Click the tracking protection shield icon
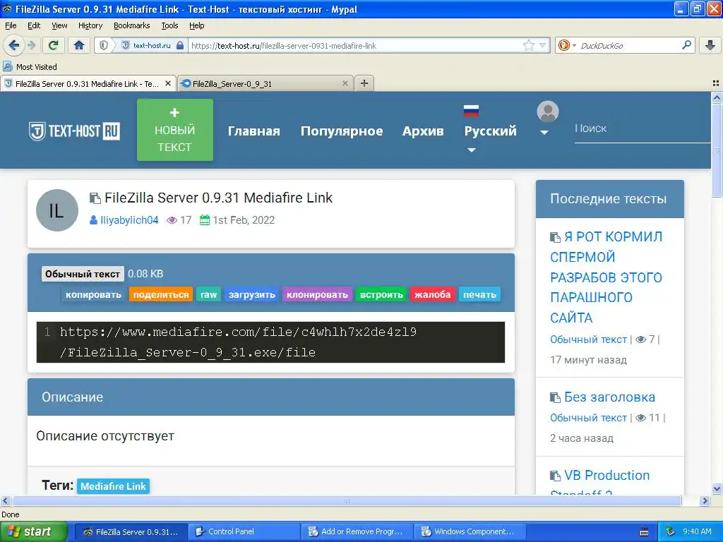Image resolution: width=723 pixels, height=542 pixels. point(104,45)
